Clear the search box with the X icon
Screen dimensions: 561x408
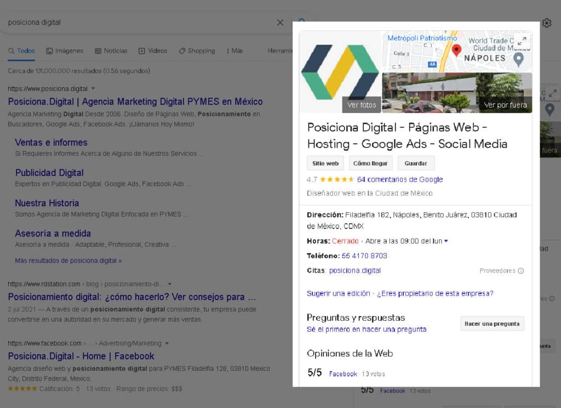pos(280,22)
